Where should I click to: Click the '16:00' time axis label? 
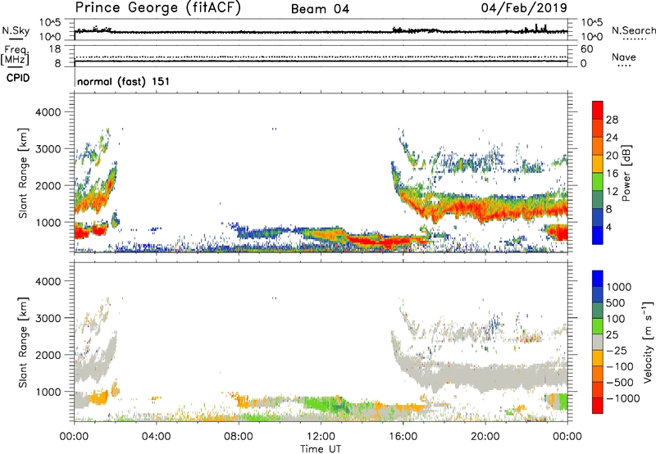point(403,437)
